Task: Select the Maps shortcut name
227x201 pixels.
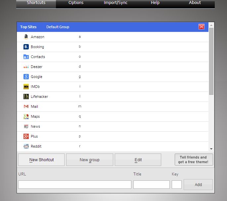Action: tap(35, 116)
